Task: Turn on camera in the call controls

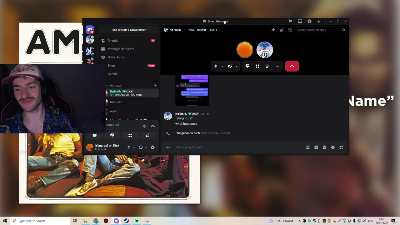Action: 230,66
